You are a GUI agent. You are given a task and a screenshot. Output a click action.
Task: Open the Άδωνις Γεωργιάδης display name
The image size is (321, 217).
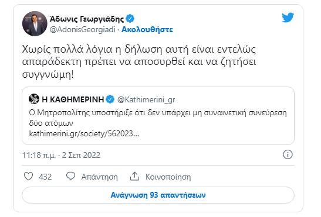pos(87,19)
